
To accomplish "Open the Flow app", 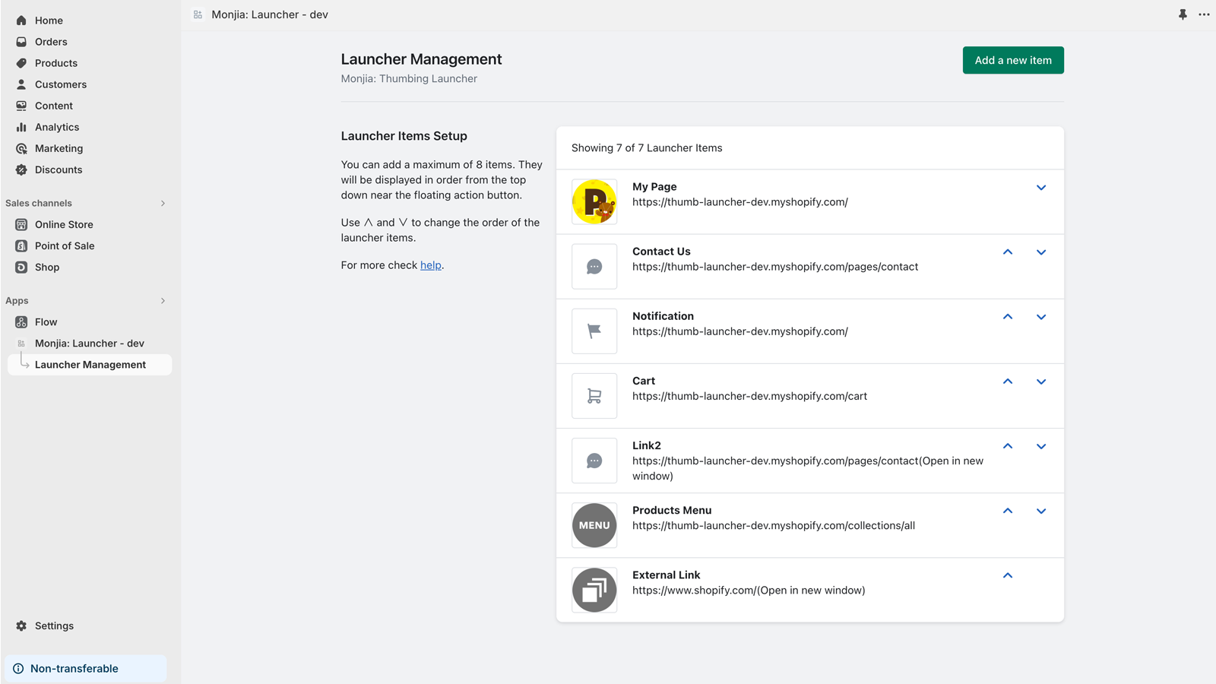I will coord(46,321).
